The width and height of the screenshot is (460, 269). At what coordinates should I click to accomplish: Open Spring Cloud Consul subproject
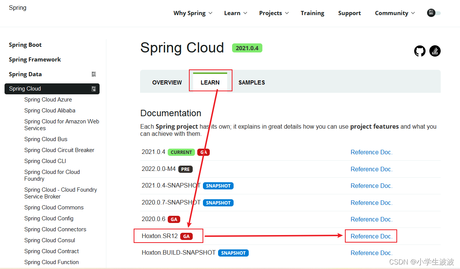tap(50, 240)
